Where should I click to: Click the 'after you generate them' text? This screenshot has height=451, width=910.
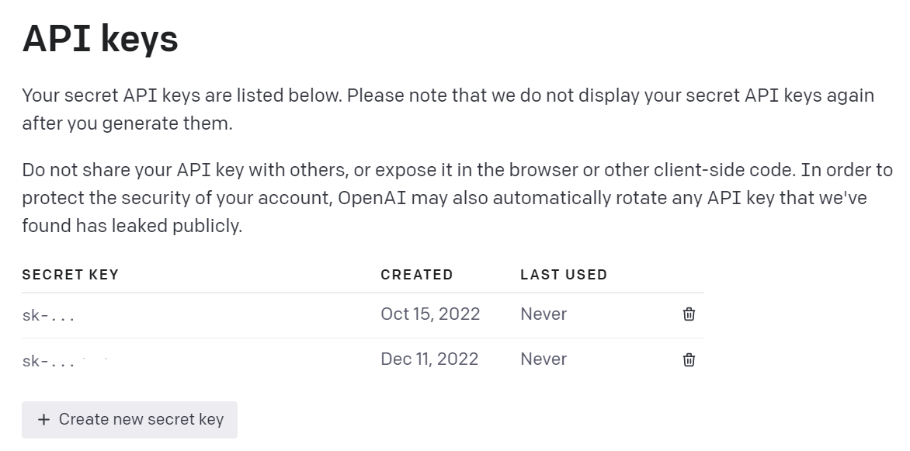127,123
